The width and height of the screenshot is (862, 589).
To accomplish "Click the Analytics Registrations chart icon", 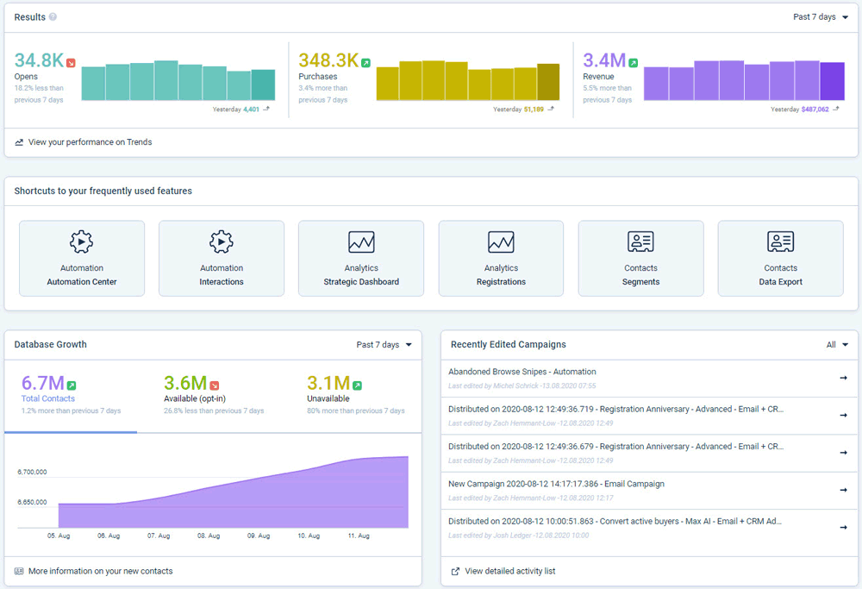I will tap(501, 241).
